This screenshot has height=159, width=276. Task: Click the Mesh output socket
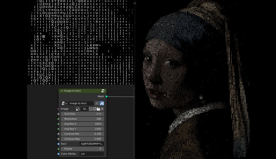coord(107,97)
